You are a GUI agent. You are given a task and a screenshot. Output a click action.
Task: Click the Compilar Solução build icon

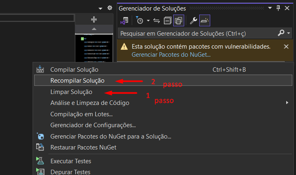click(x=40, y=69)
